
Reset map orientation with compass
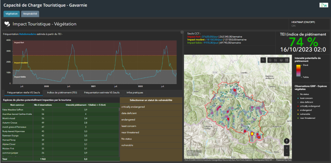click(x=287, y=141)
